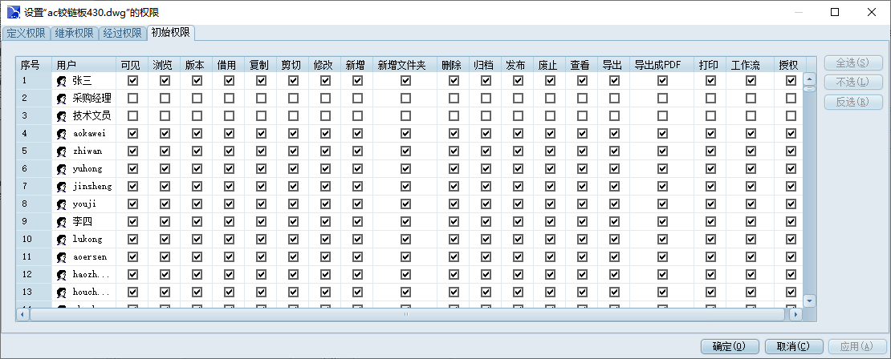Switch to the 定义权限 tab
The height and width of the screenshot is (359, 891).
(x=26, y=34)
